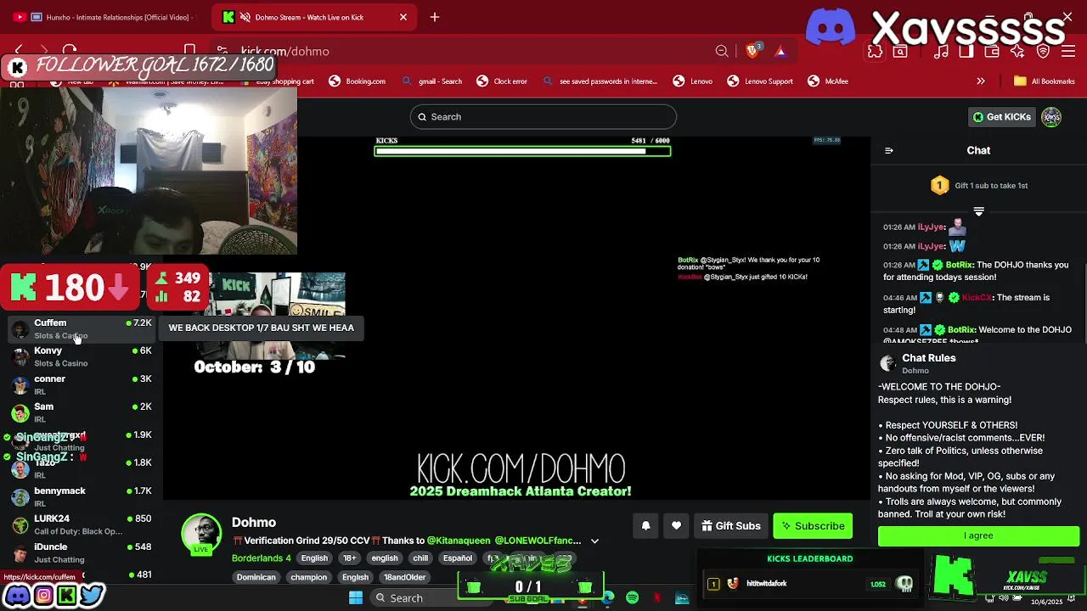Open the Leo AI sparkle icon
Image resolution: width=1087 pixels, height=611 pixels.
tap(1017, 52)
